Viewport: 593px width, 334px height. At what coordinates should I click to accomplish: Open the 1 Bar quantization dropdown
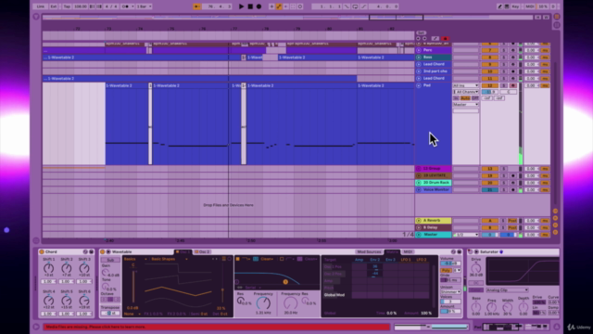click(144, 6)
